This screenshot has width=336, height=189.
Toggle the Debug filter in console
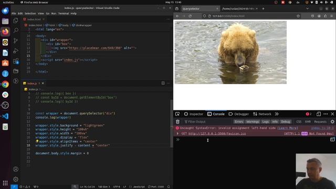(x=286, y=122)
